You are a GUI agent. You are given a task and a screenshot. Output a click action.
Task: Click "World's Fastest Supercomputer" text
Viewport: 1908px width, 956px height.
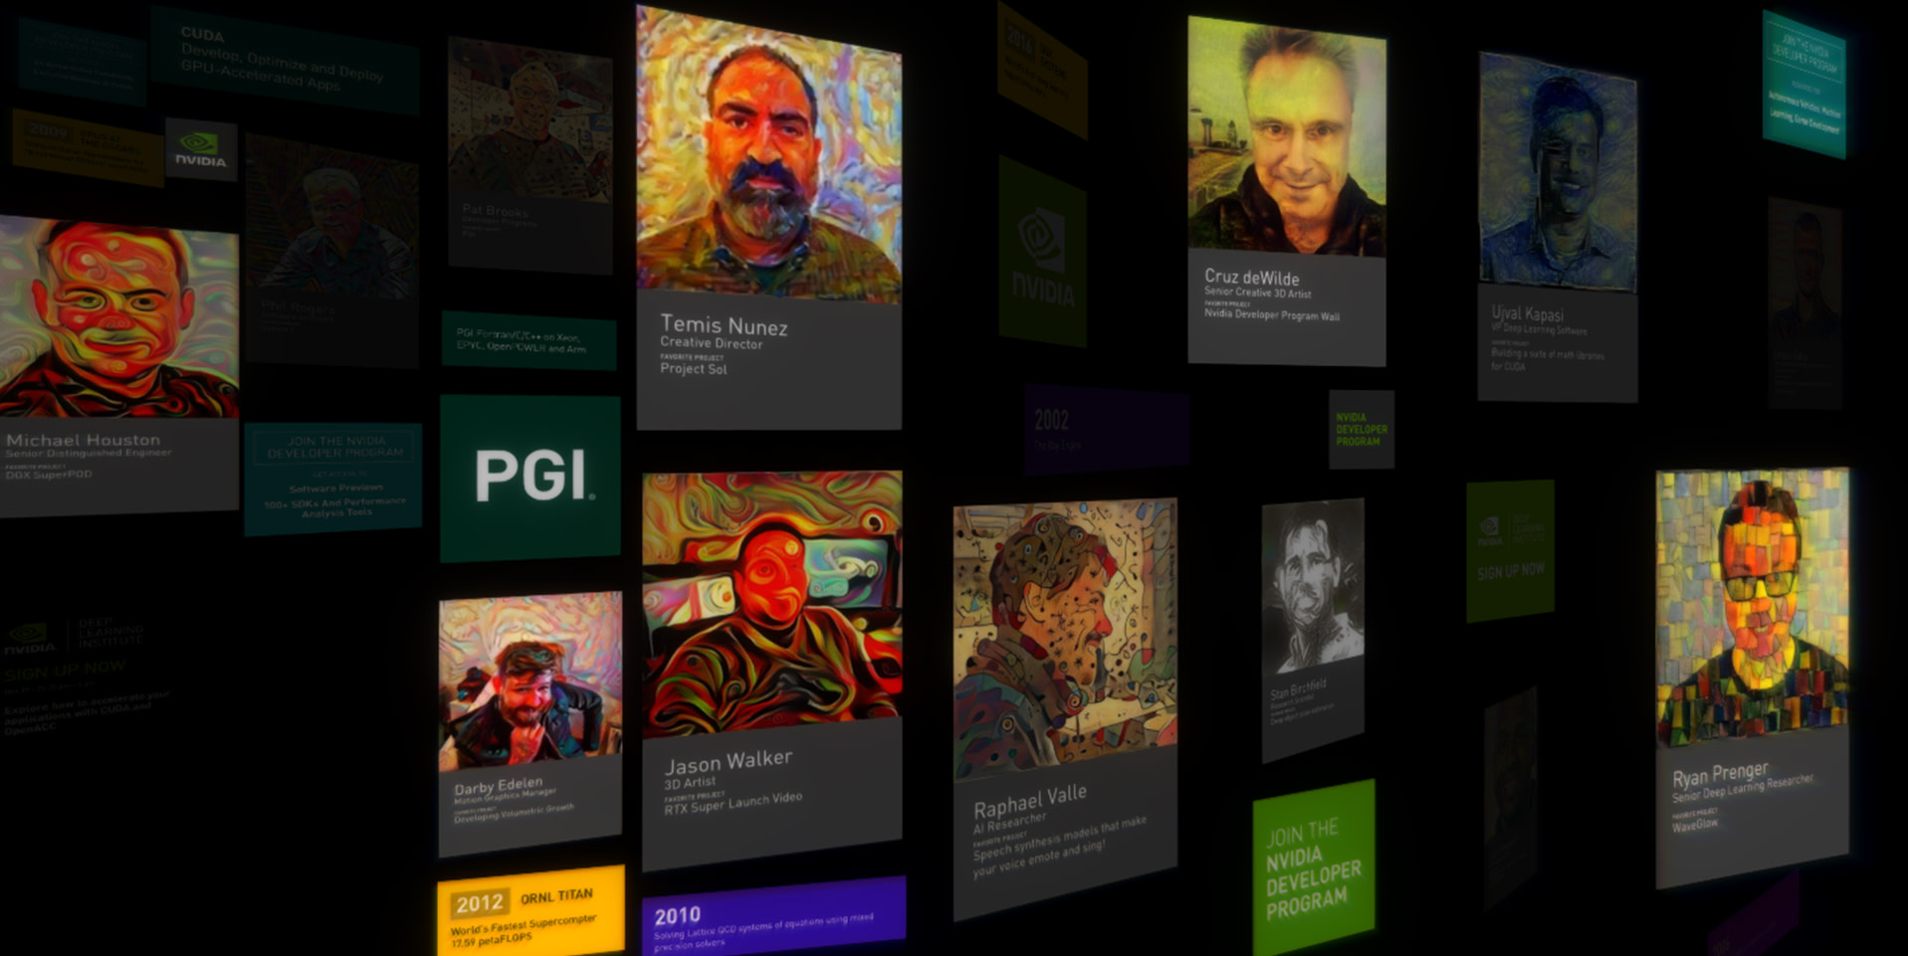click(524, 927)
